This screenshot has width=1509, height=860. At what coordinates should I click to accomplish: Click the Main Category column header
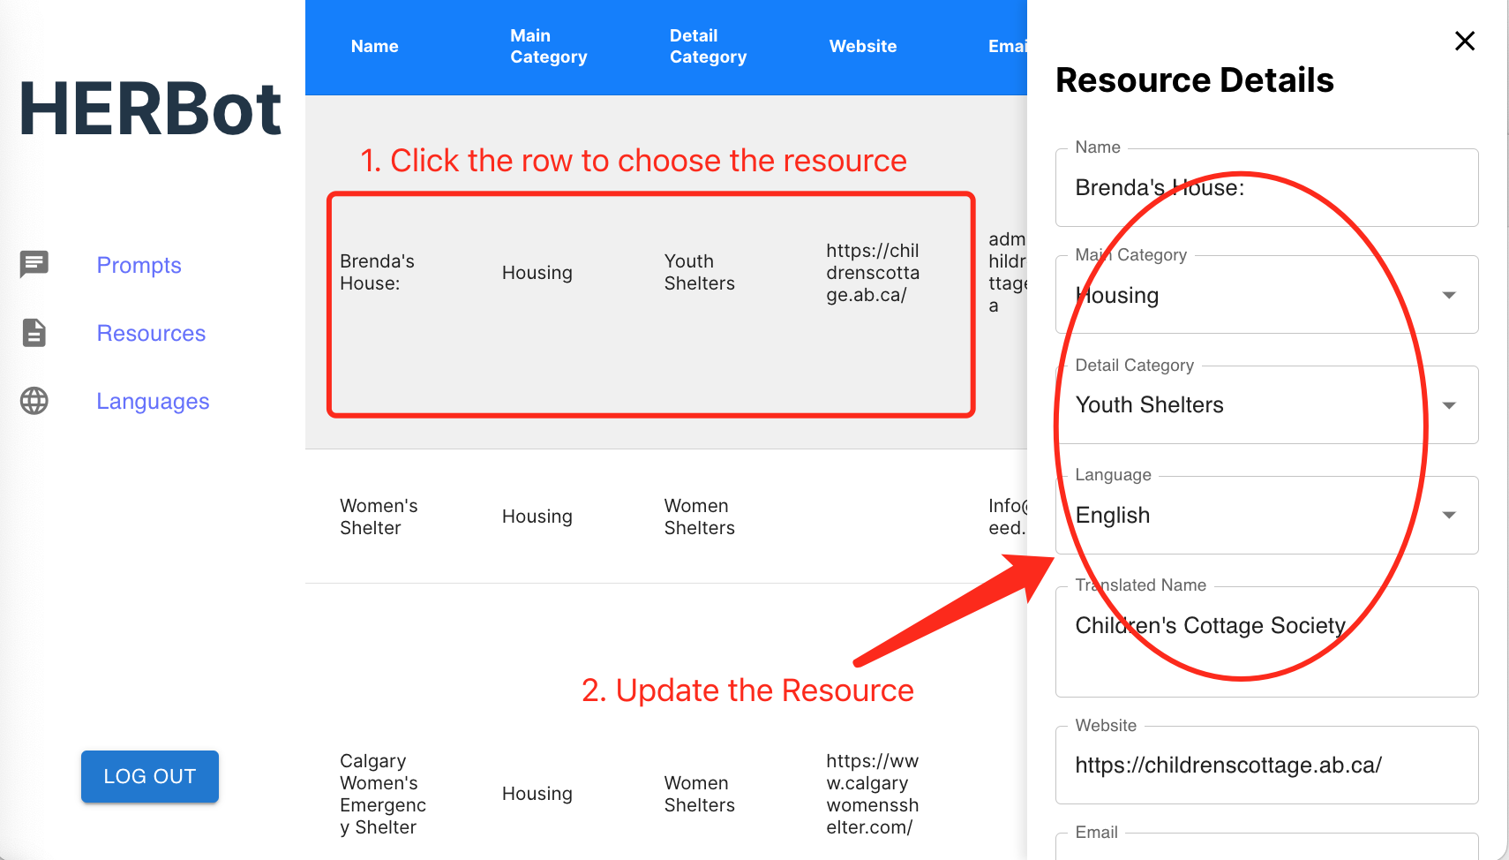point(548,47)
